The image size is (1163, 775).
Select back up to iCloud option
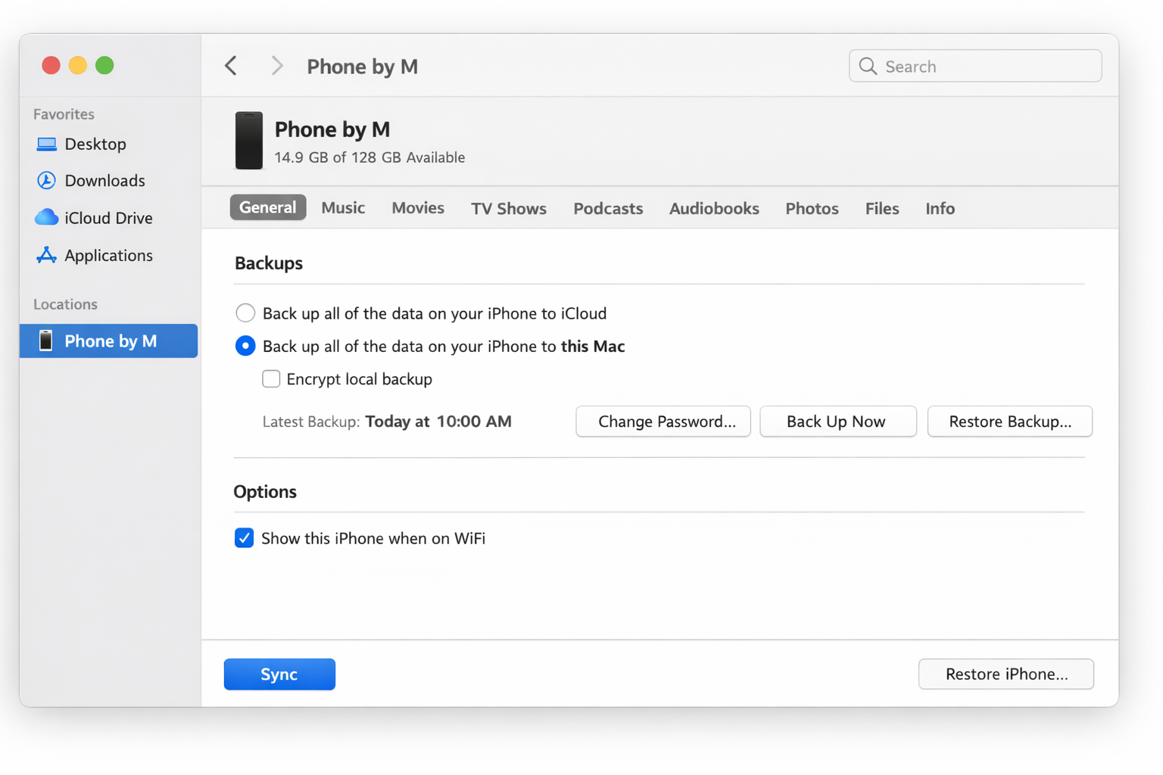[245, 313]
